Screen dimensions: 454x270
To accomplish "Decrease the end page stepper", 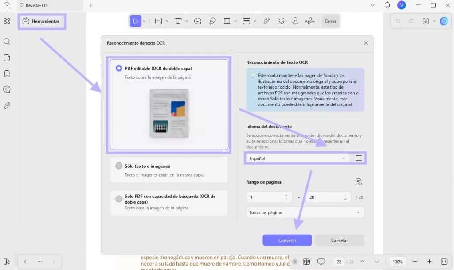I will pos(345,199).
